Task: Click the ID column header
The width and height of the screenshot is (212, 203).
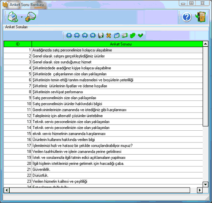Action: point(18,44)
